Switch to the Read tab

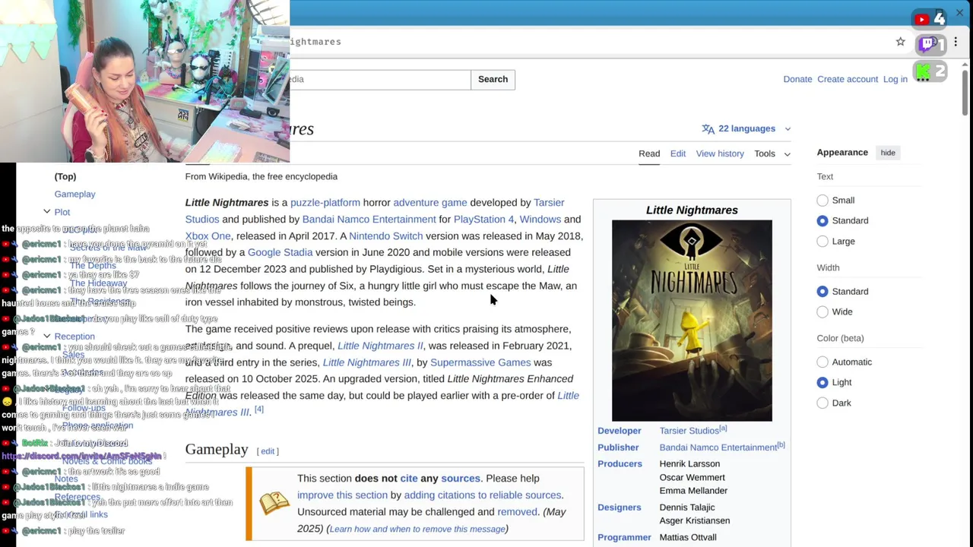point(649,153)
